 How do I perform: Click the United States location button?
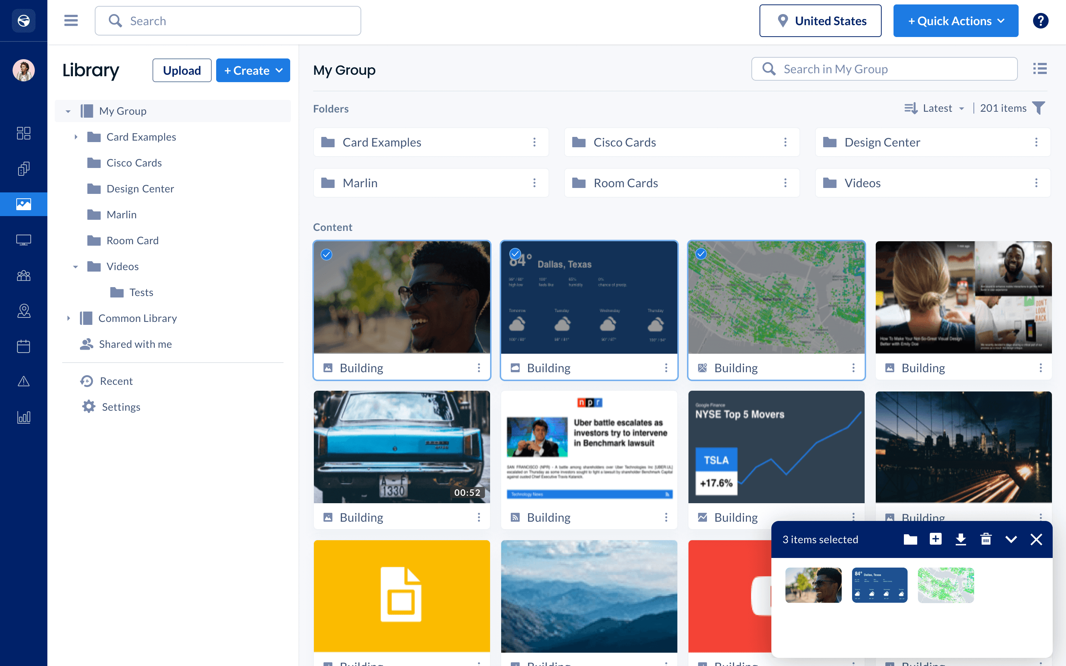pos(820,21)
